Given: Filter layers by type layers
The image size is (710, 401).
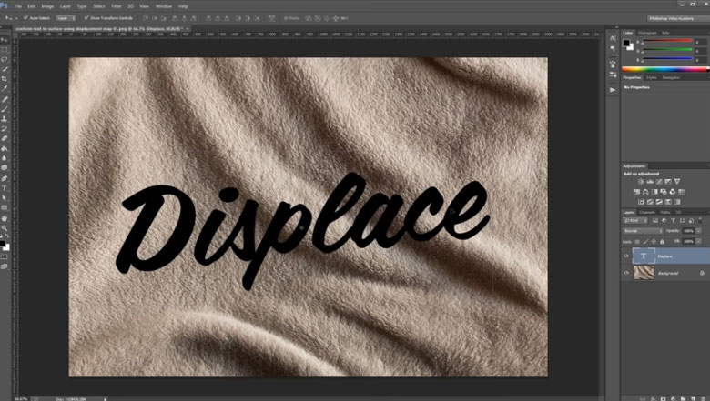Looking at the screenshot, I should click(673, 221).
